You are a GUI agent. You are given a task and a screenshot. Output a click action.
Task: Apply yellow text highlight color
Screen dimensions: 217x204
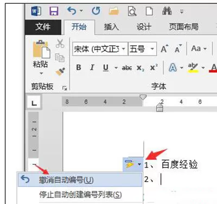pos(193,67)
